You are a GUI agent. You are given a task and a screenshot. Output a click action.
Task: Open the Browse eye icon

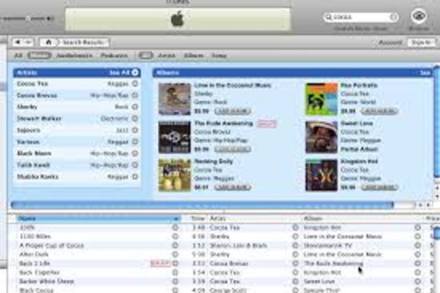tap(419, 17)
